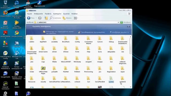The image size is (171, 96).
Task: Open the GAMES desktop folder
Action: click(17, 85)
